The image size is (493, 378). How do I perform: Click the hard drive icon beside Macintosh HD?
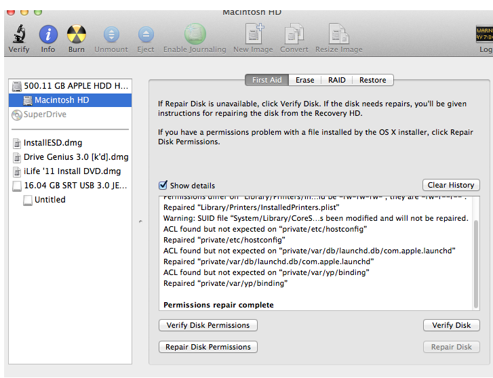[x=28, y=100]
